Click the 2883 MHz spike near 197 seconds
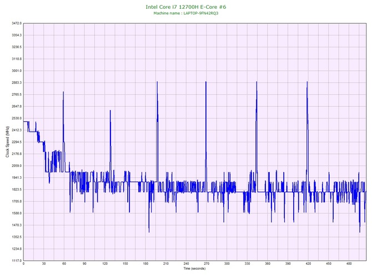 (157, 82)
